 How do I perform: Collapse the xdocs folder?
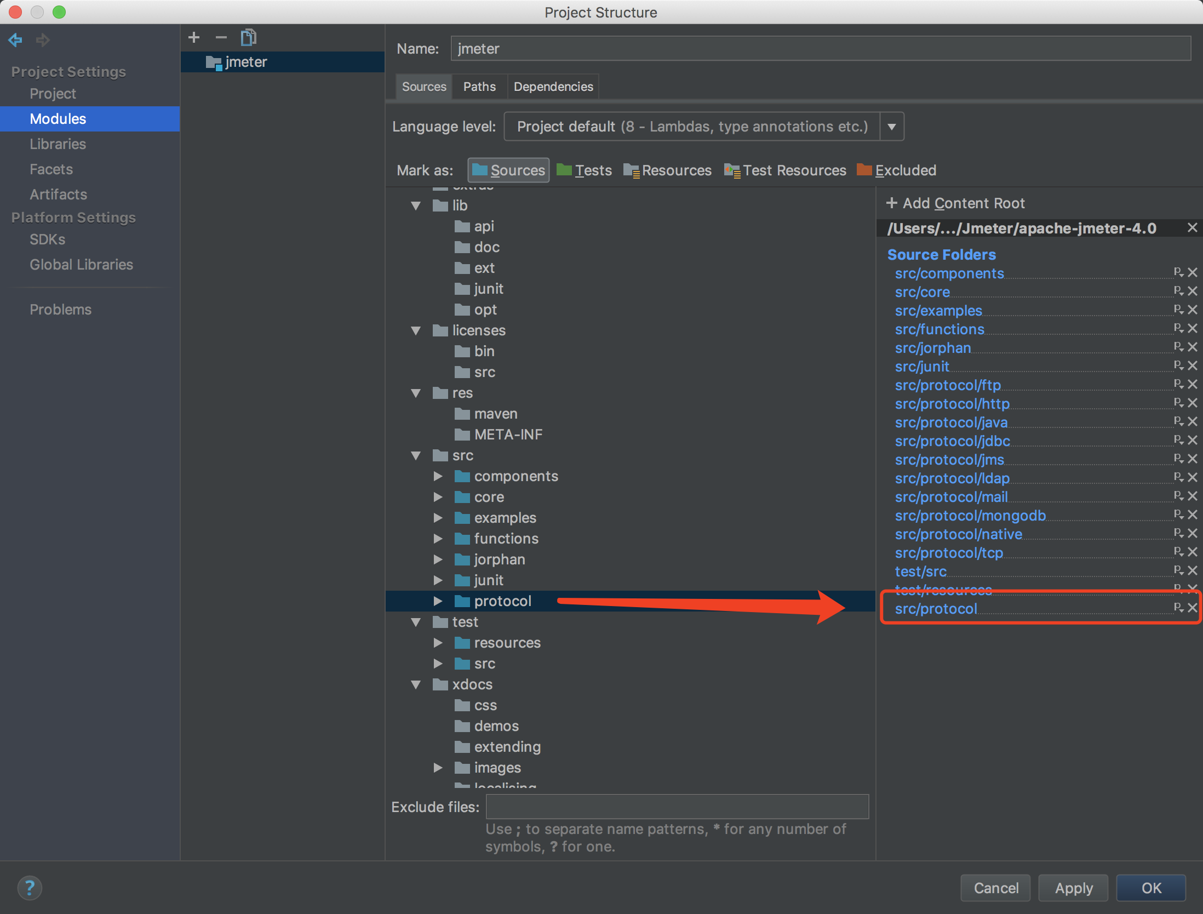[416, 684]
